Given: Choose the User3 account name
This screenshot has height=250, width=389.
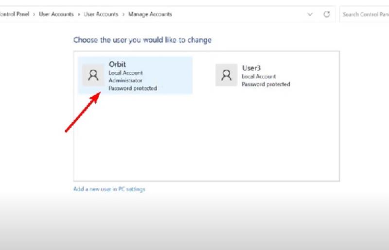Looking at the screenshot, I should (251, 68).
